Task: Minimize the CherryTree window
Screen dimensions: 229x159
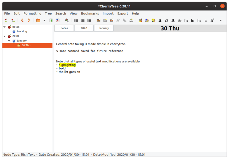Action: 207,6
